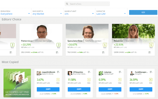Click Editors' Choice heading
The width and height of the screenshot is (158, 99).
12,19
